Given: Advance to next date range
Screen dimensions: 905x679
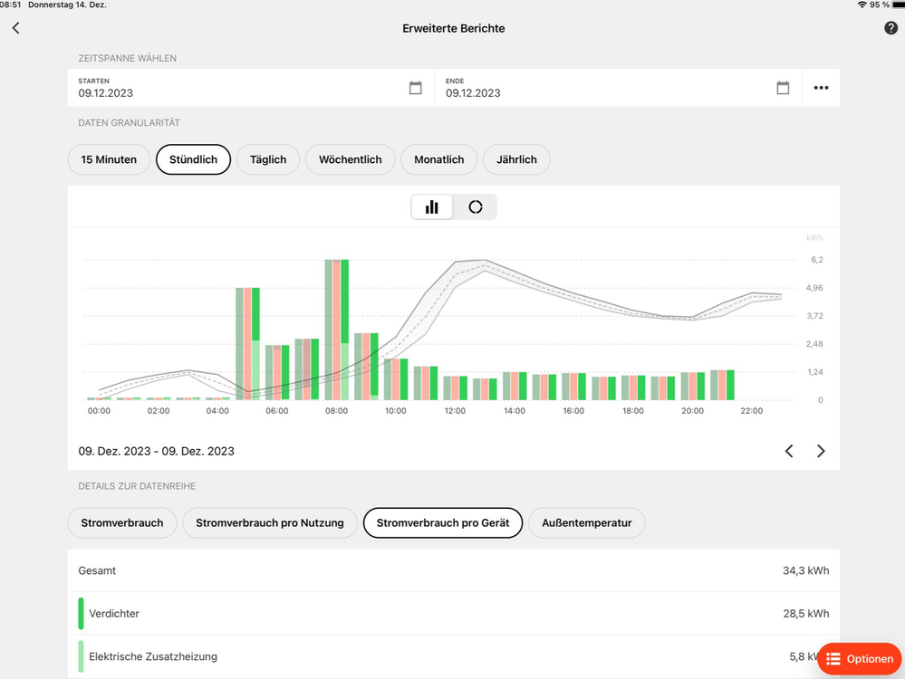Looking at the screenshot, I should (x=821, y=451).
